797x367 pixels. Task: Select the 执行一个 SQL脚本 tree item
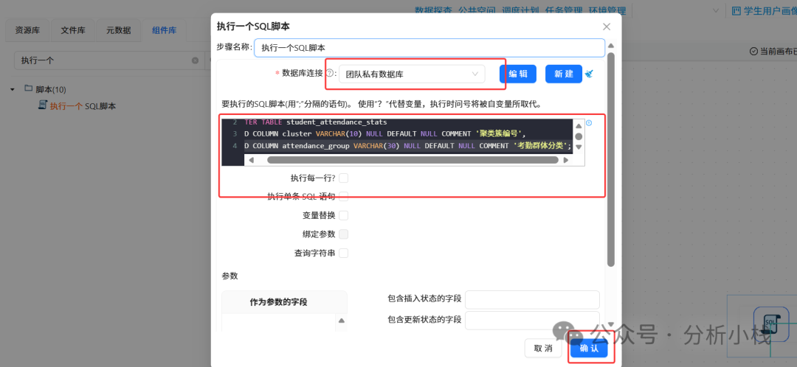coord(83,106)
